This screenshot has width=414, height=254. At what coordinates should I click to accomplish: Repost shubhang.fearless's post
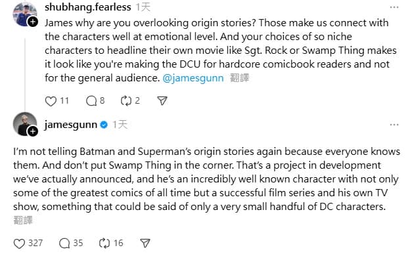(126, 101)
